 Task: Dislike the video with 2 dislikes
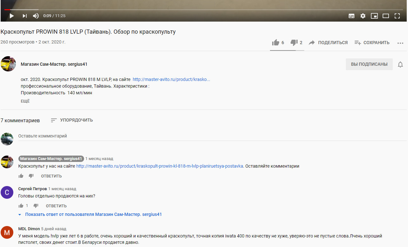click(x=296, y=43)
